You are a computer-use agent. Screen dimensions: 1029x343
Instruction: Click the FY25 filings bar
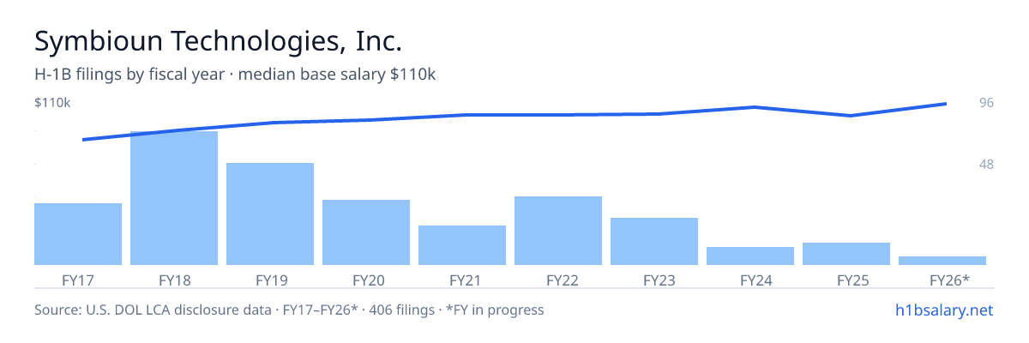pos(846,254)
